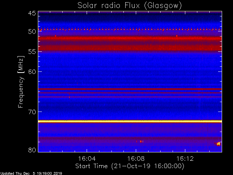The image size is (233, 175).
Task: Click the 'Solar radio Flux (Glasgow)' title
Action: coord(130,6)
